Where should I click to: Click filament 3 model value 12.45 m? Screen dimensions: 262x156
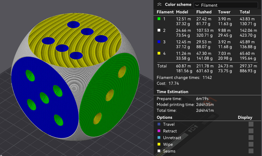(183, 42)
